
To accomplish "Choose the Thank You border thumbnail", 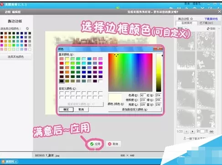I will pyautogui.click(x=206, y=60).
